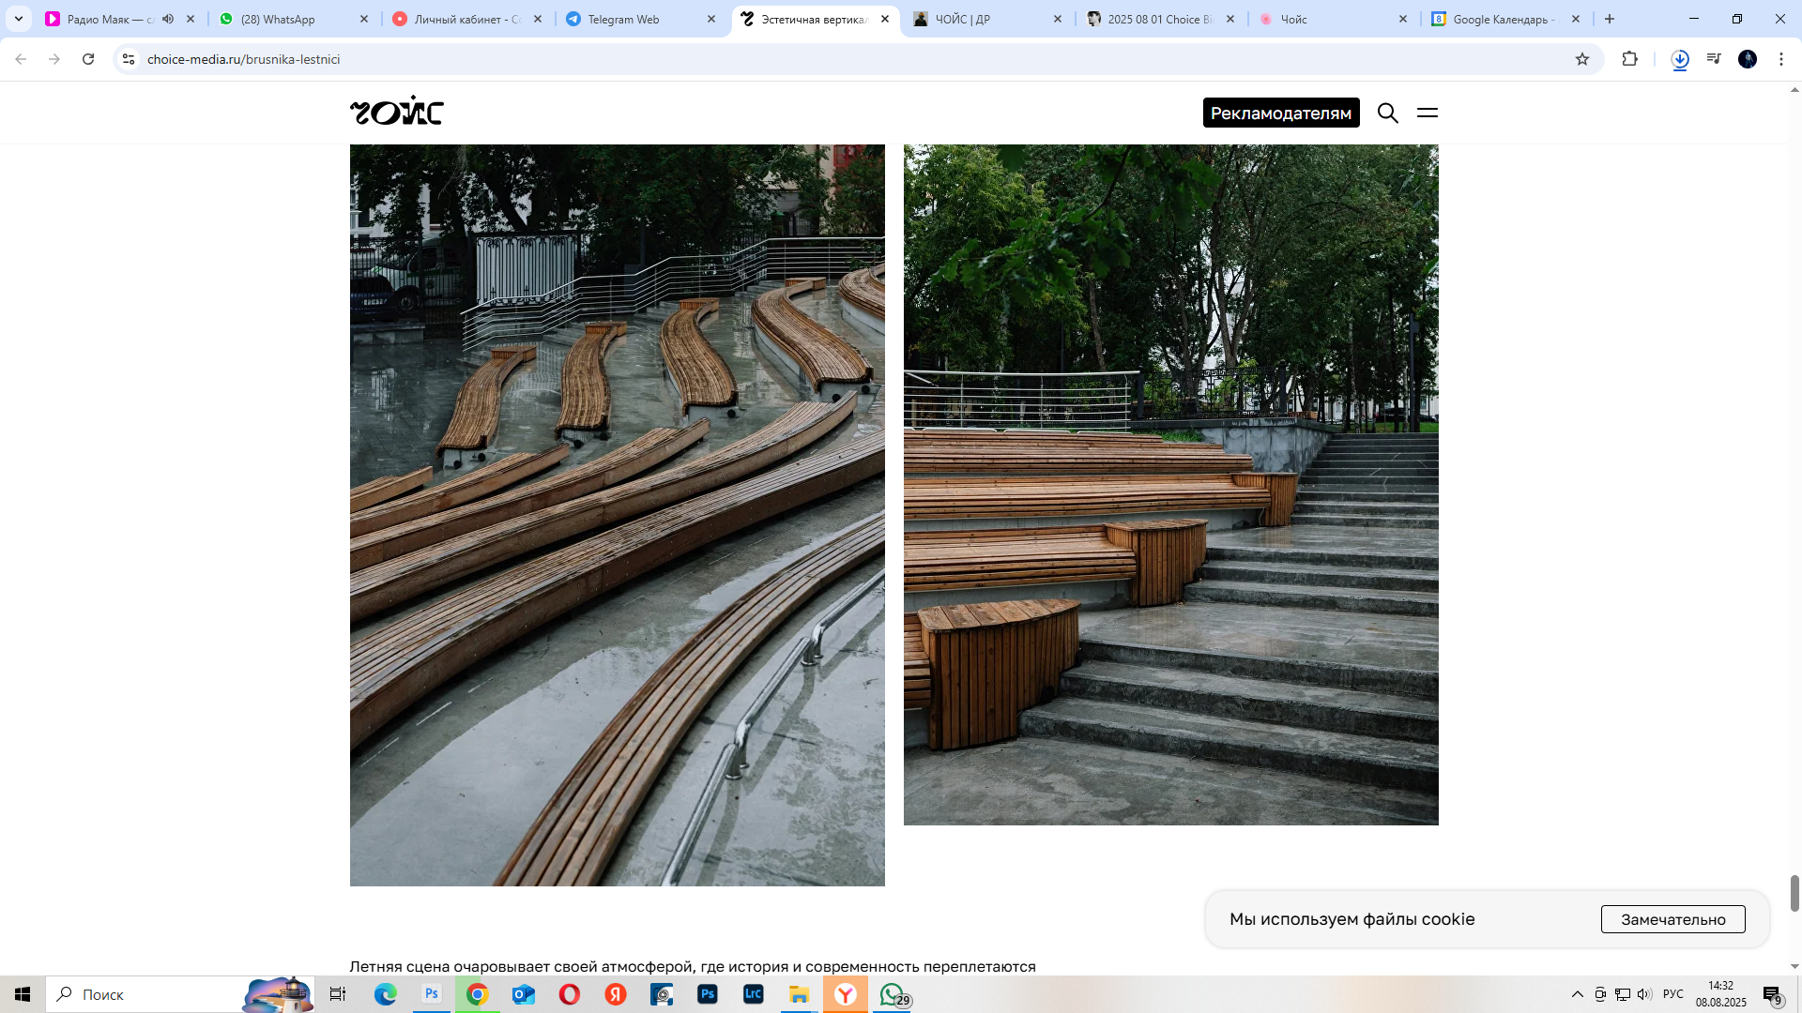Expand the tab search dropdown arrow

coord(19,19)
